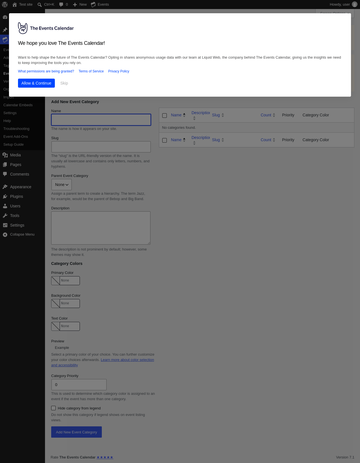Open Event Add-Ons in the Events submenu
360x463 pixels.
(16, 137)
